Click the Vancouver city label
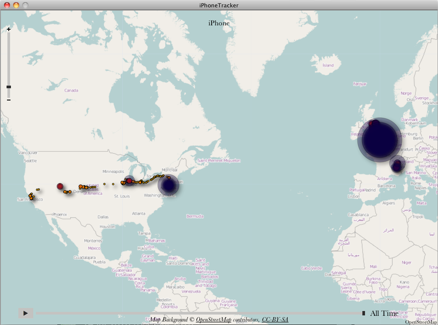 tap(28, 153)
